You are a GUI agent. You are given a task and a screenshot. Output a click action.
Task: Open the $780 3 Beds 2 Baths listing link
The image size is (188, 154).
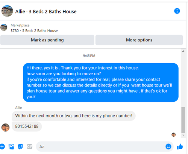[x=34, y=31]
